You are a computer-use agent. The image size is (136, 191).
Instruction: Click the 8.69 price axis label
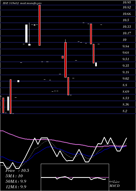pyautogui.click(x=126, y=92)
